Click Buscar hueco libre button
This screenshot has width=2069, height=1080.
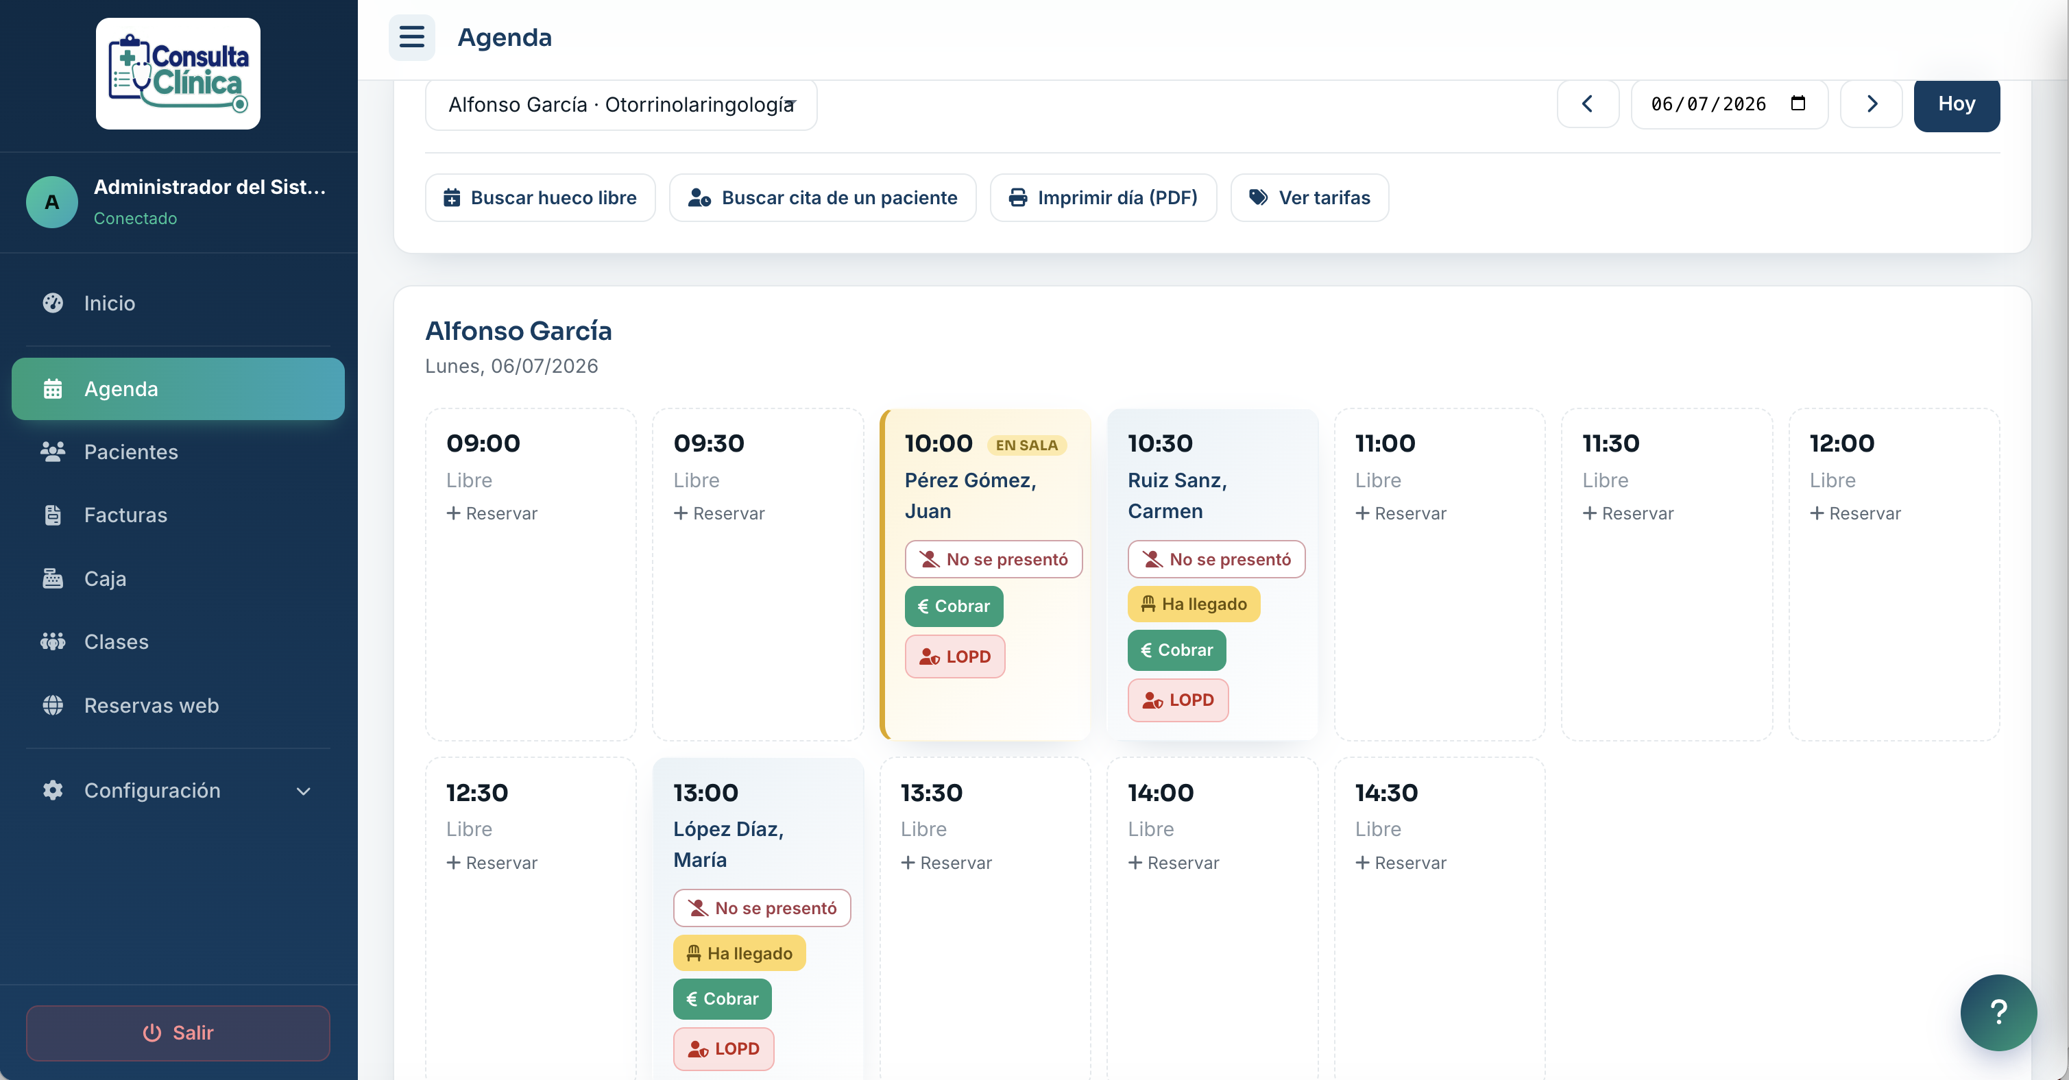540,197
